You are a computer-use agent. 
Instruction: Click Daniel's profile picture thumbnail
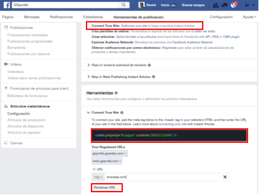tap(142, 5)
